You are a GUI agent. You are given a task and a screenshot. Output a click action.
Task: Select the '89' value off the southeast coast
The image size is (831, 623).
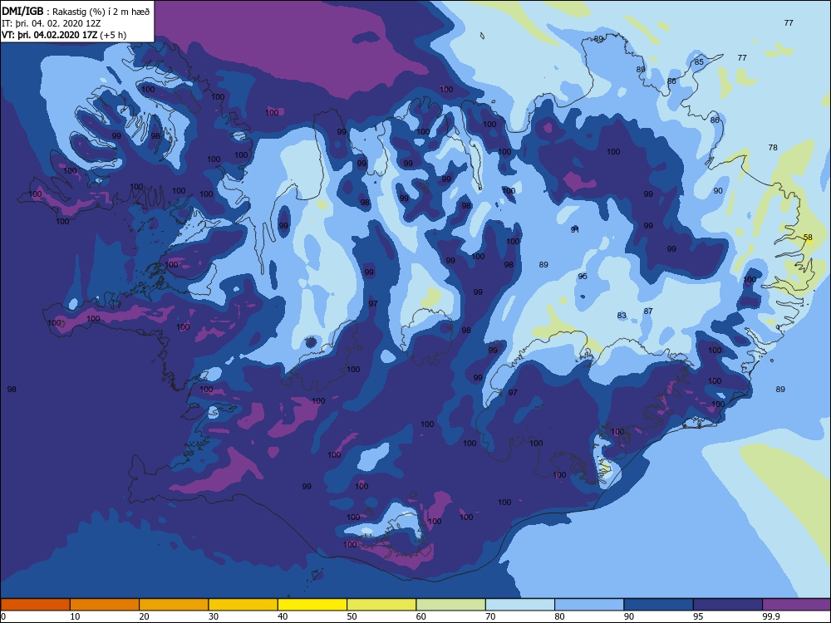point(780,389)
